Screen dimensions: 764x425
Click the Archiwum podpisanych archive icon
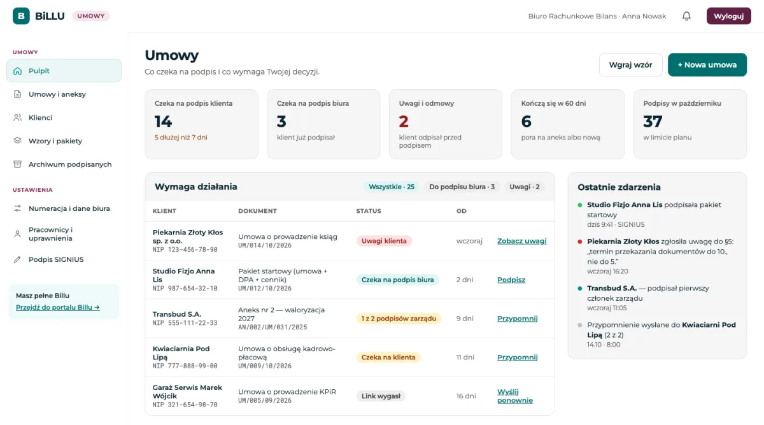(17, 164)
